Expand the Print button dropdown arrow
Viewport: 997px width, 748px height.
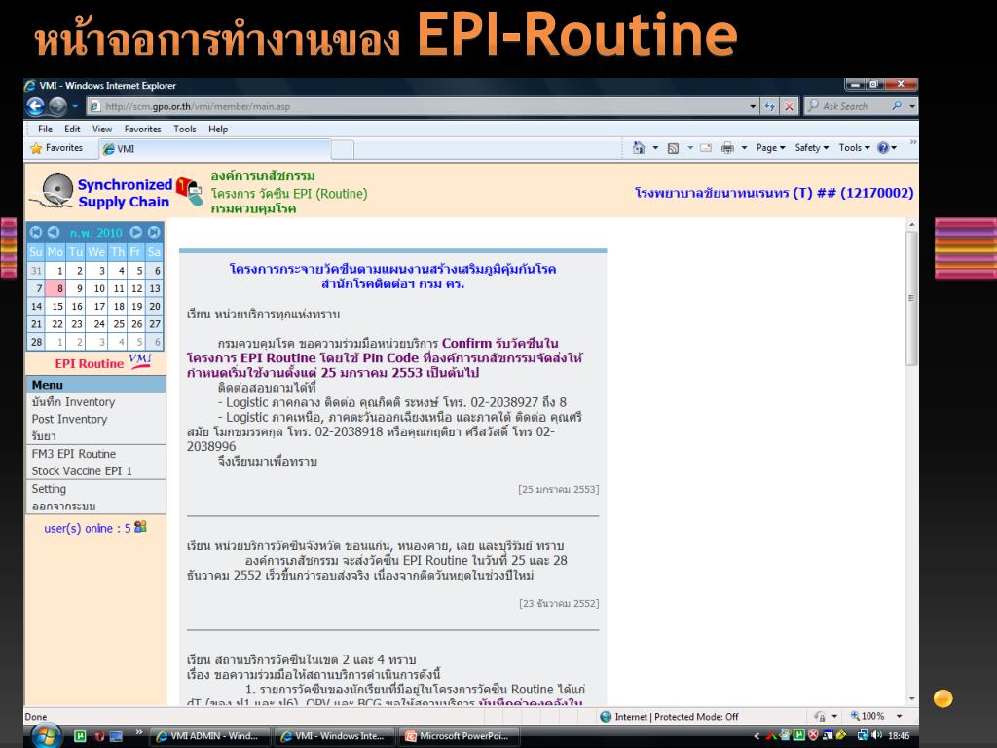(x=744, y=148)
